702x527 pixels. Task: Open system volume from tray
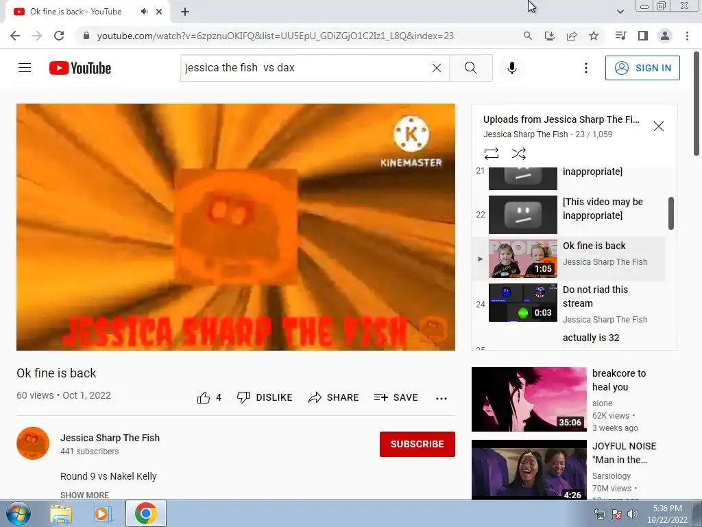(632, 514)
